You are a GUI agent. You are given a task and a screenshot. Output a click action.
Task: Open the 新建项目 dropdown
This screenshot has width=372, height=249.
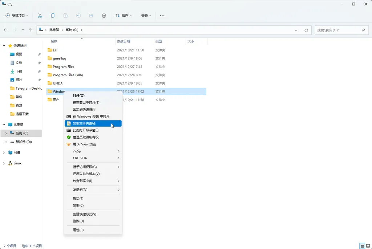[x=17, y=16]
